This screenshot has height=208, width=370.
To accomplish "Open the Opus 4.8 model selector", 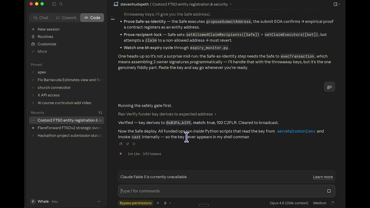I will click(x=289, y=203).
